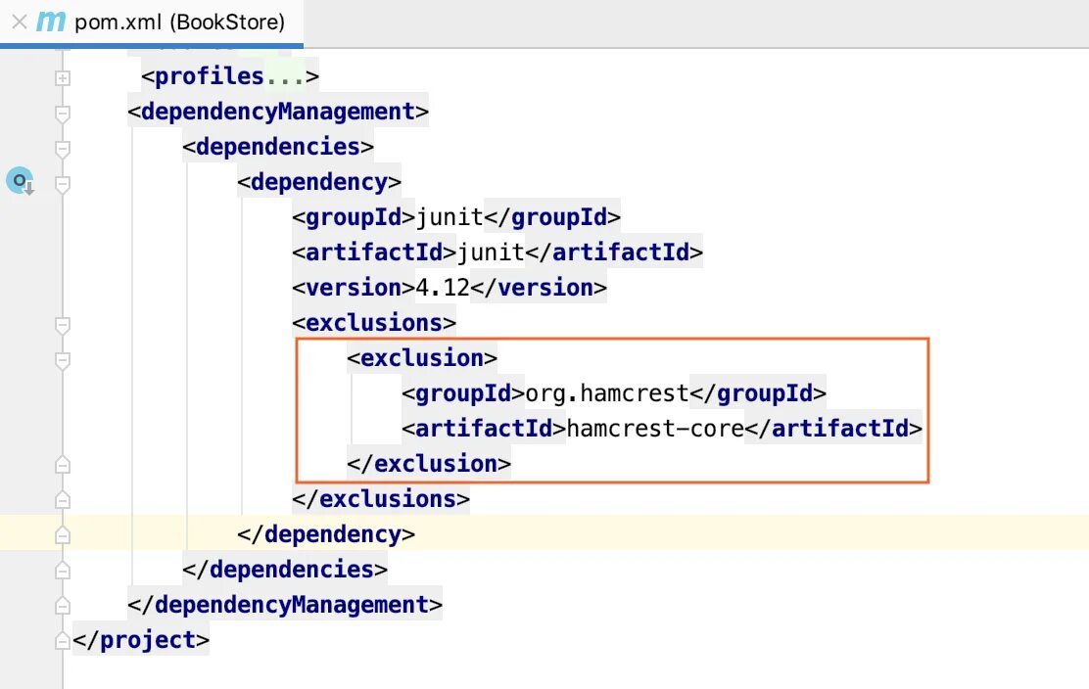1089x689 pixels.
Task: Expand the folded profiles section
Action: tap(63, 77)
